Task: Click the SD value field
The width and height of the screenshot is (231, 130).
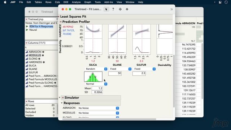Action: (97, 92)
